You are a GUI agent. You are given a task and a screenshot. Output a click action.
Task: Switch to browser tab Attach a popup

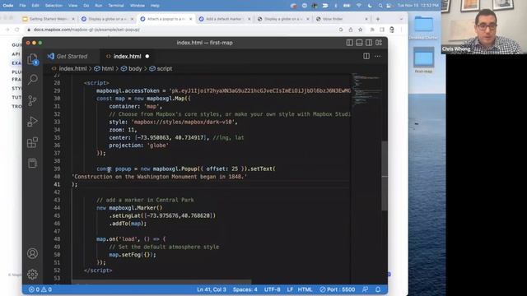pos(166,19)
